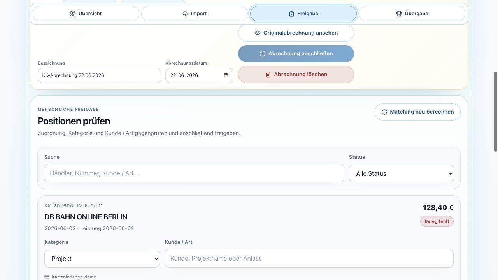Open the Übersicht tab
The width and height of the screenshot is (498, 280).
tap(86, 14)
